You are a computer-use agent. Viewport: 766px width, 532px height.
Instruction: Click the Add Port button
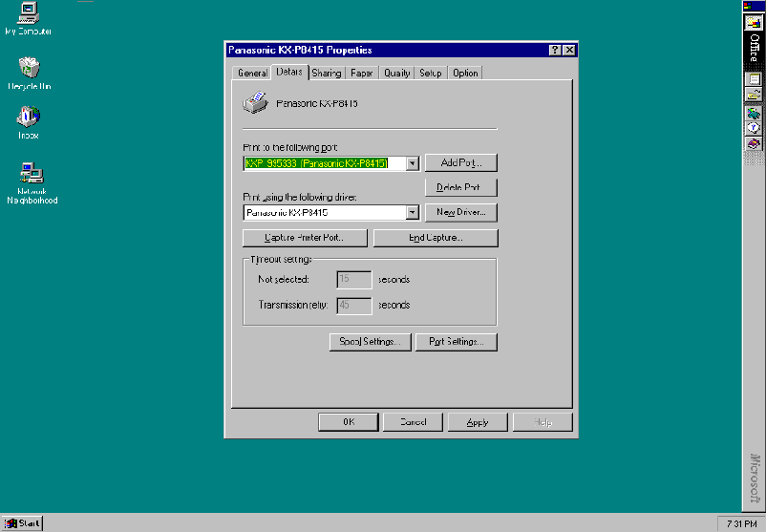coord(460,163)
